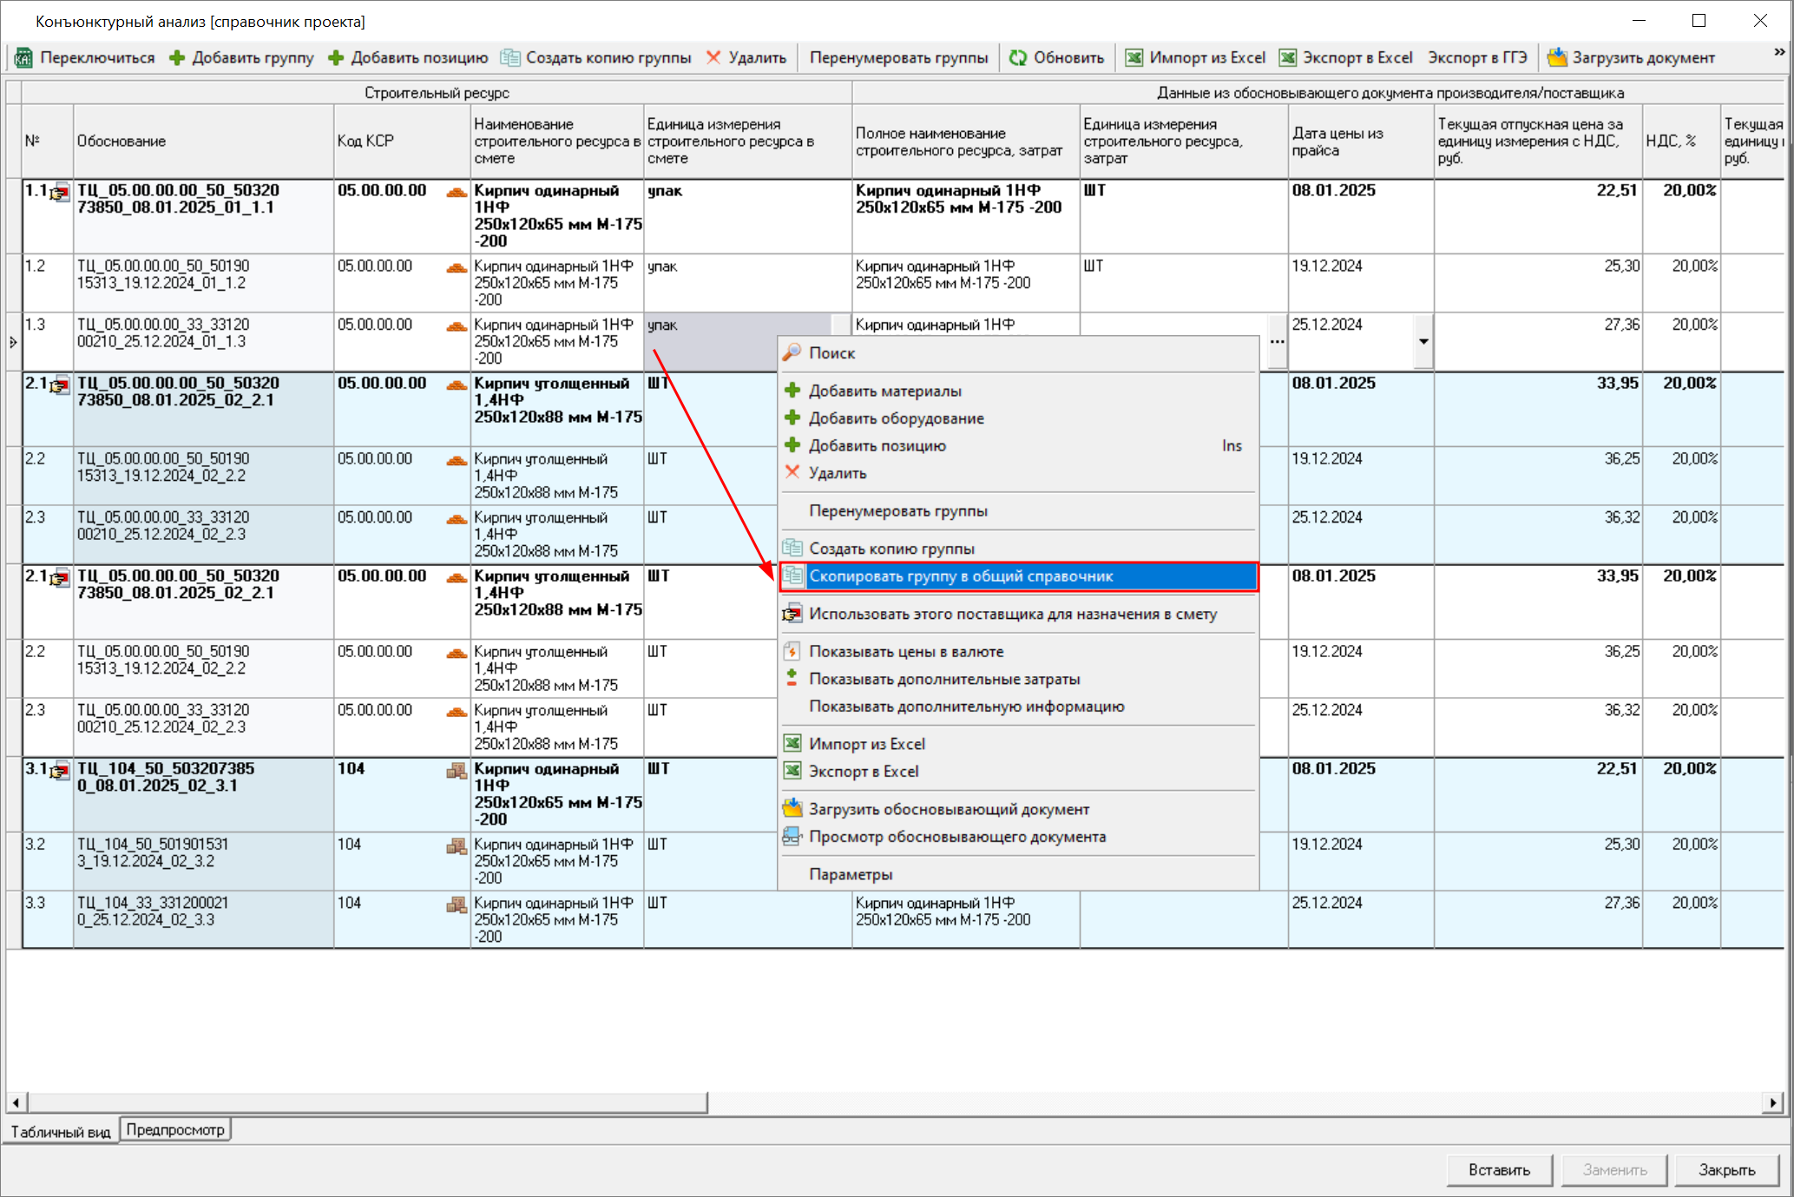Toggle Показывать цены в валюте
1794x1197 pixels.
coord(1018,652)
